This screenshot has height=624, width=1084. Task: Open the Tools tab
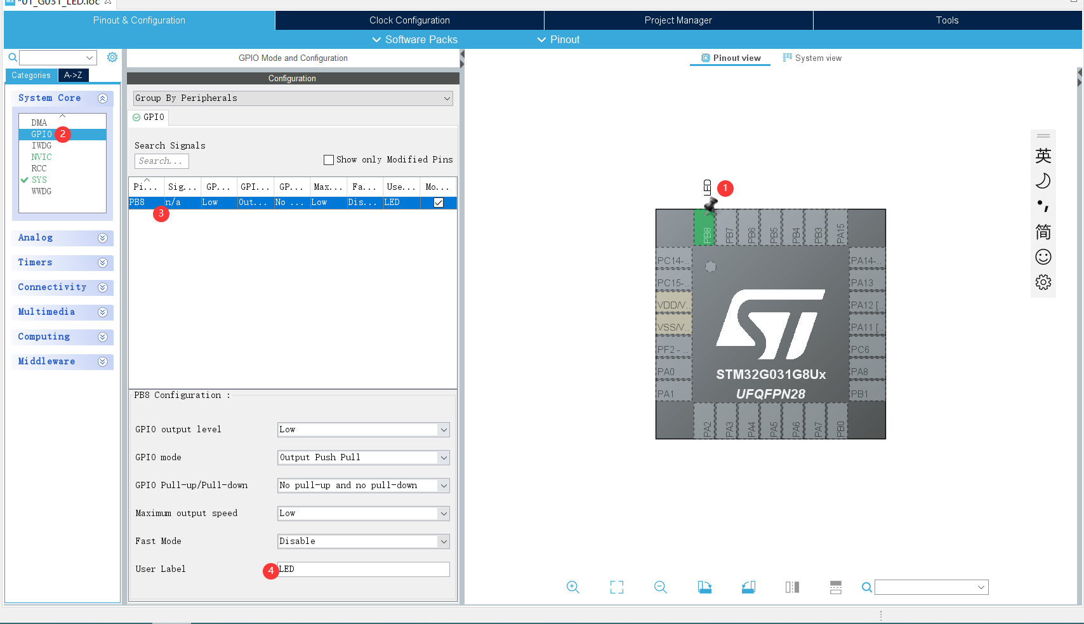(x=947, y=20)
